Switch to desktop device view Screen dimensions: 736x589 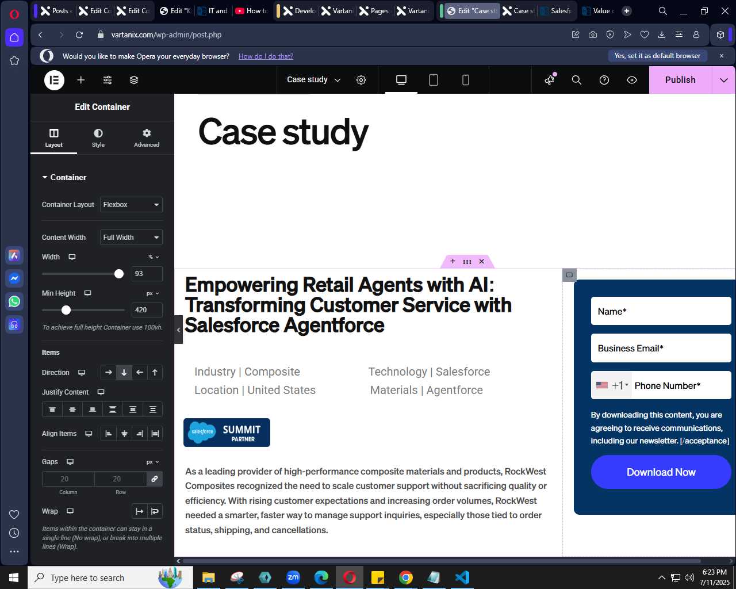pos(401,80)
